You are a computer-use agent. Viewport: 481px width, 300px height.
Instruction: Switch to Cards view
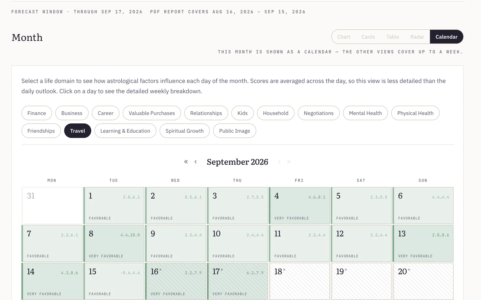368,37
